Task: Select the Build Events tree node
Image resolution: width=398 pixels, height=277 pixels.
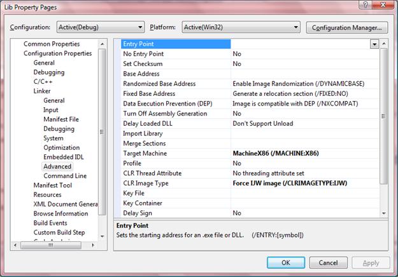Action: (50, 223)
